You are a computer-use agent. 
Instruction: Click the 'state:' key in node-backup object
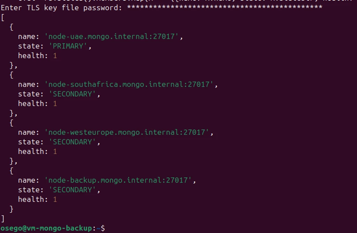(31, 190)
